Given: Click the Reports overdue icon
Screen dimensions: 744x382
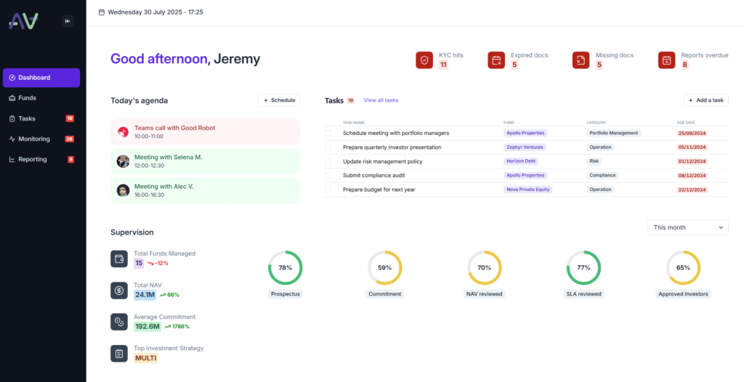Looking at the screenshot, I should pos(666,60).
